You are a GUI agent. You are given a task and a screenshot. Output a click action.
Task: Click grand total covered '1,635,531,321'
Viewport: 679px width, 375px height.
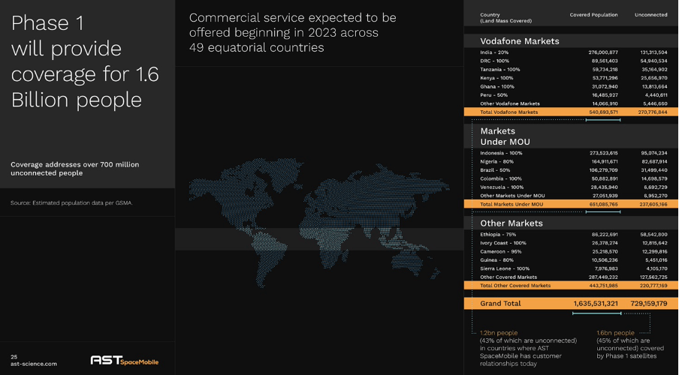596,303
